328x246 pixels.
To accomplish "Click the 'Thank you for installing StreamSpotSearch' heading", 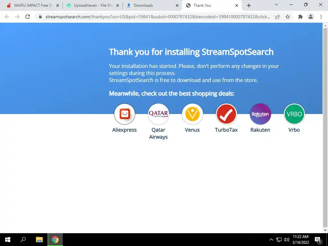I will tap(191, 52).
